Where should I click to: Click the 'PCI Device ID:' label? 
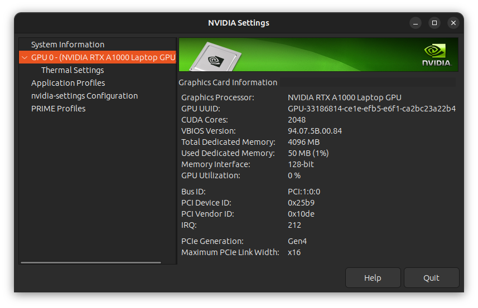click(x=206, y=203)
